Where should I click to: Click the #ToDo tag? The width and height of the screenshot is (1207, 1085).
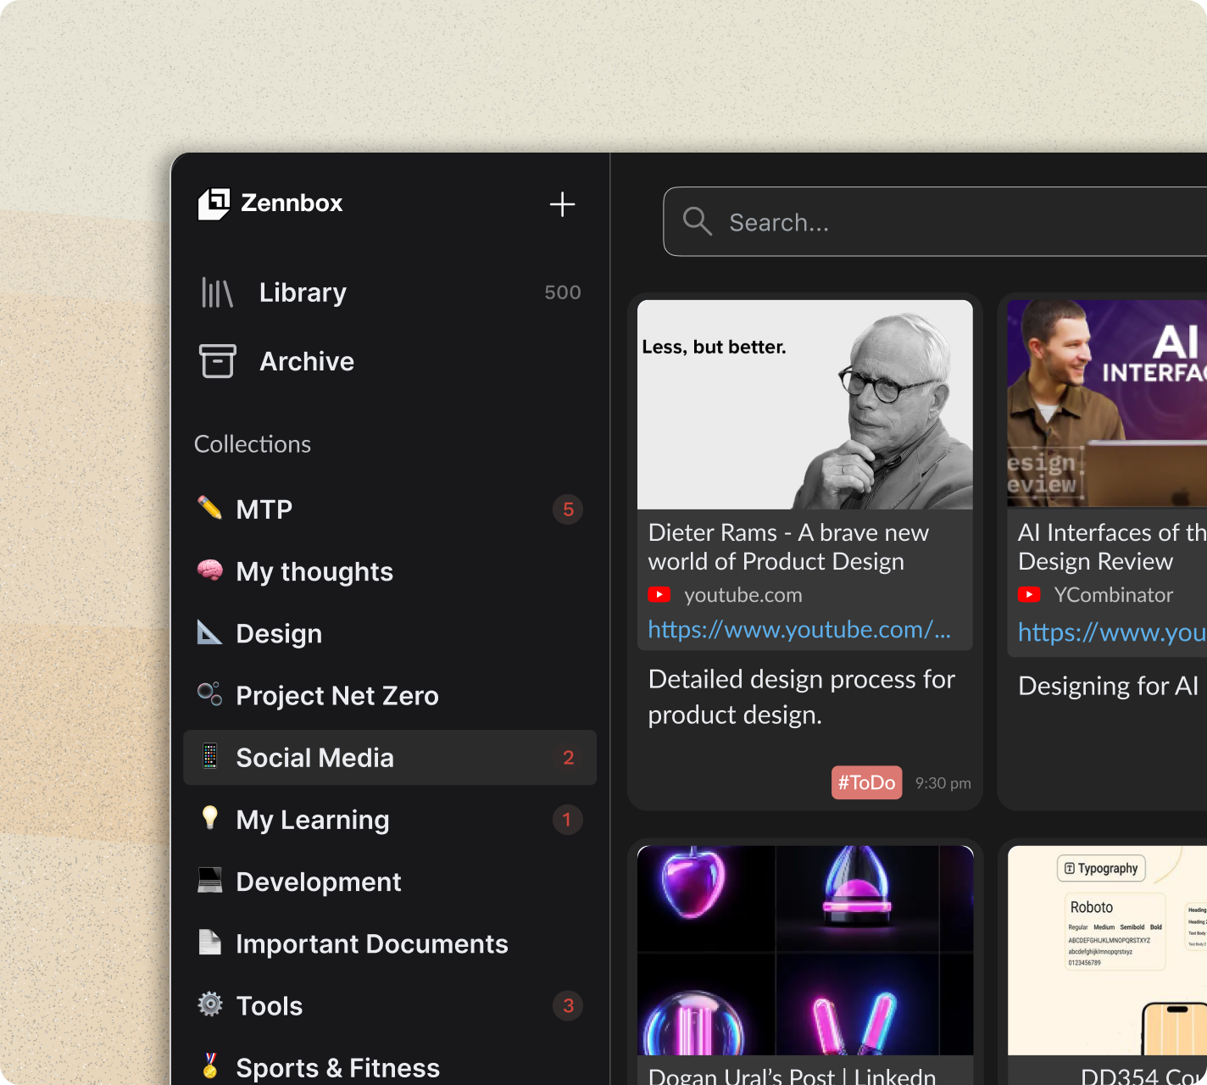coord(866,782)
